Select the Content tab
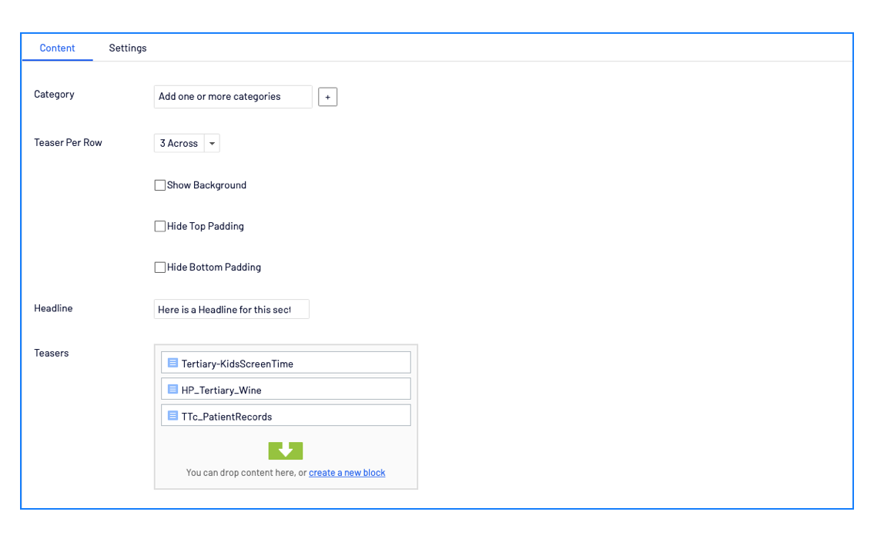 57,48
